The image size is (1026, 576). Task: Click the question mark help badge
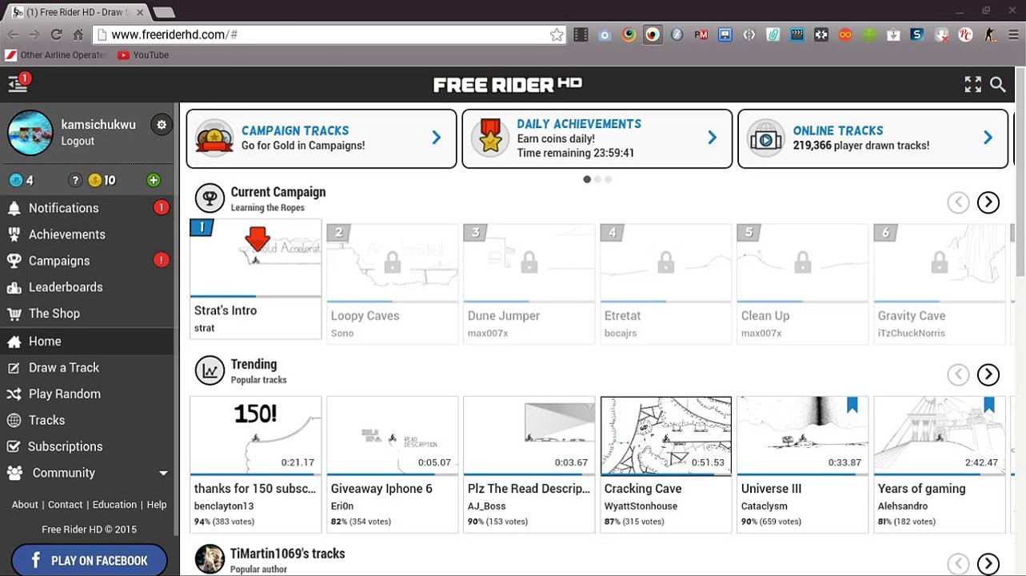tap(75, 180)
